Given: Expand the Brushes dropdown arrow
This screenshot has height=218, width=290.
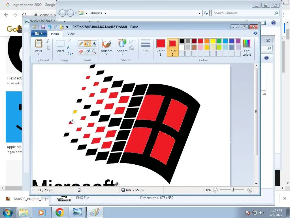Looking at the screenshot, I should (x=106, y=54).
